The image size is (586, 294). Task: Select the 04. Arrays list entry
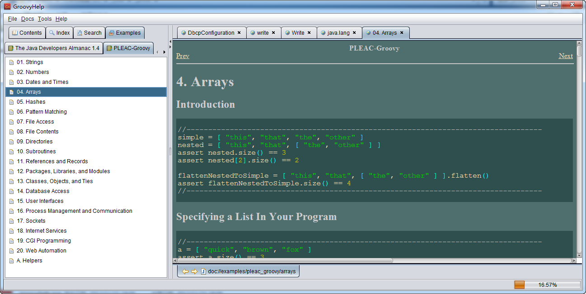[86, 92]
